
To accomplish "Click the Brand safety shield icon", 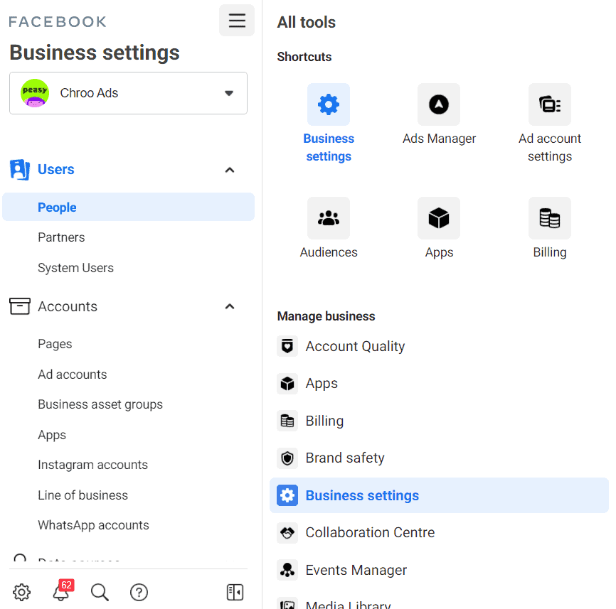I will click(x=287, y=458).
